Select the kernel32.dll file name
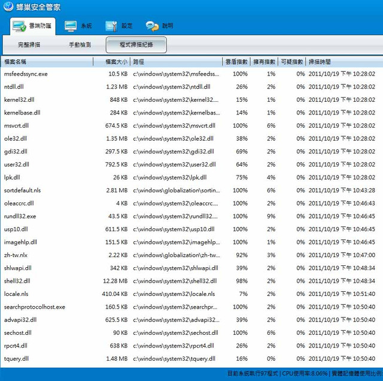The image size is (383, 381). coord(19,100)
